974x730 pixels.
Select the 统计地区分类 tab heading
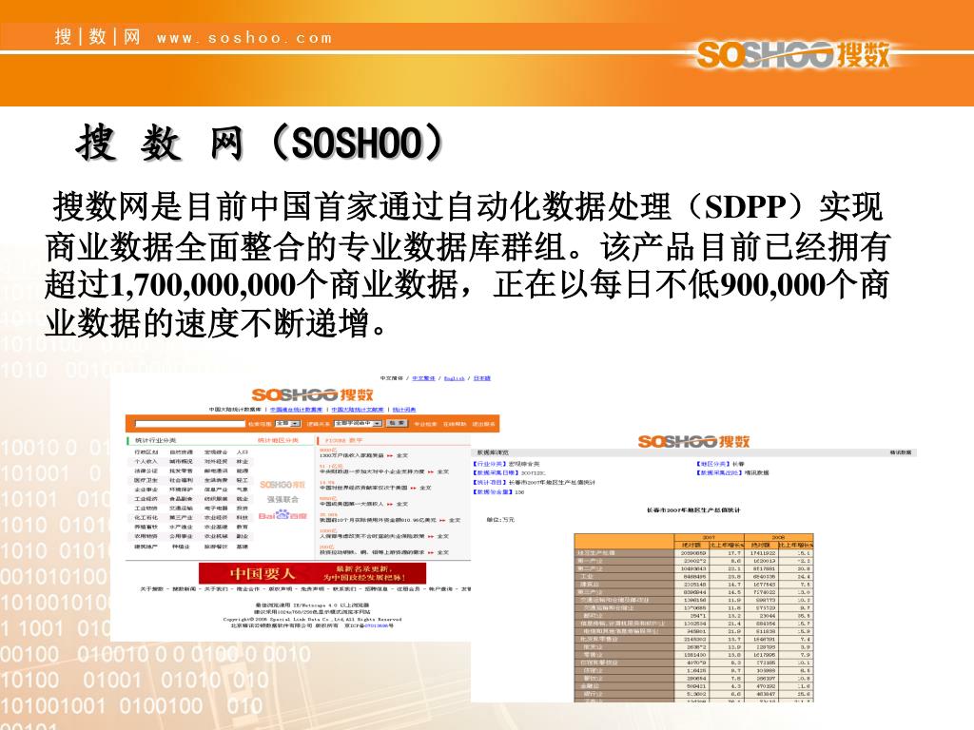point(278,441)
